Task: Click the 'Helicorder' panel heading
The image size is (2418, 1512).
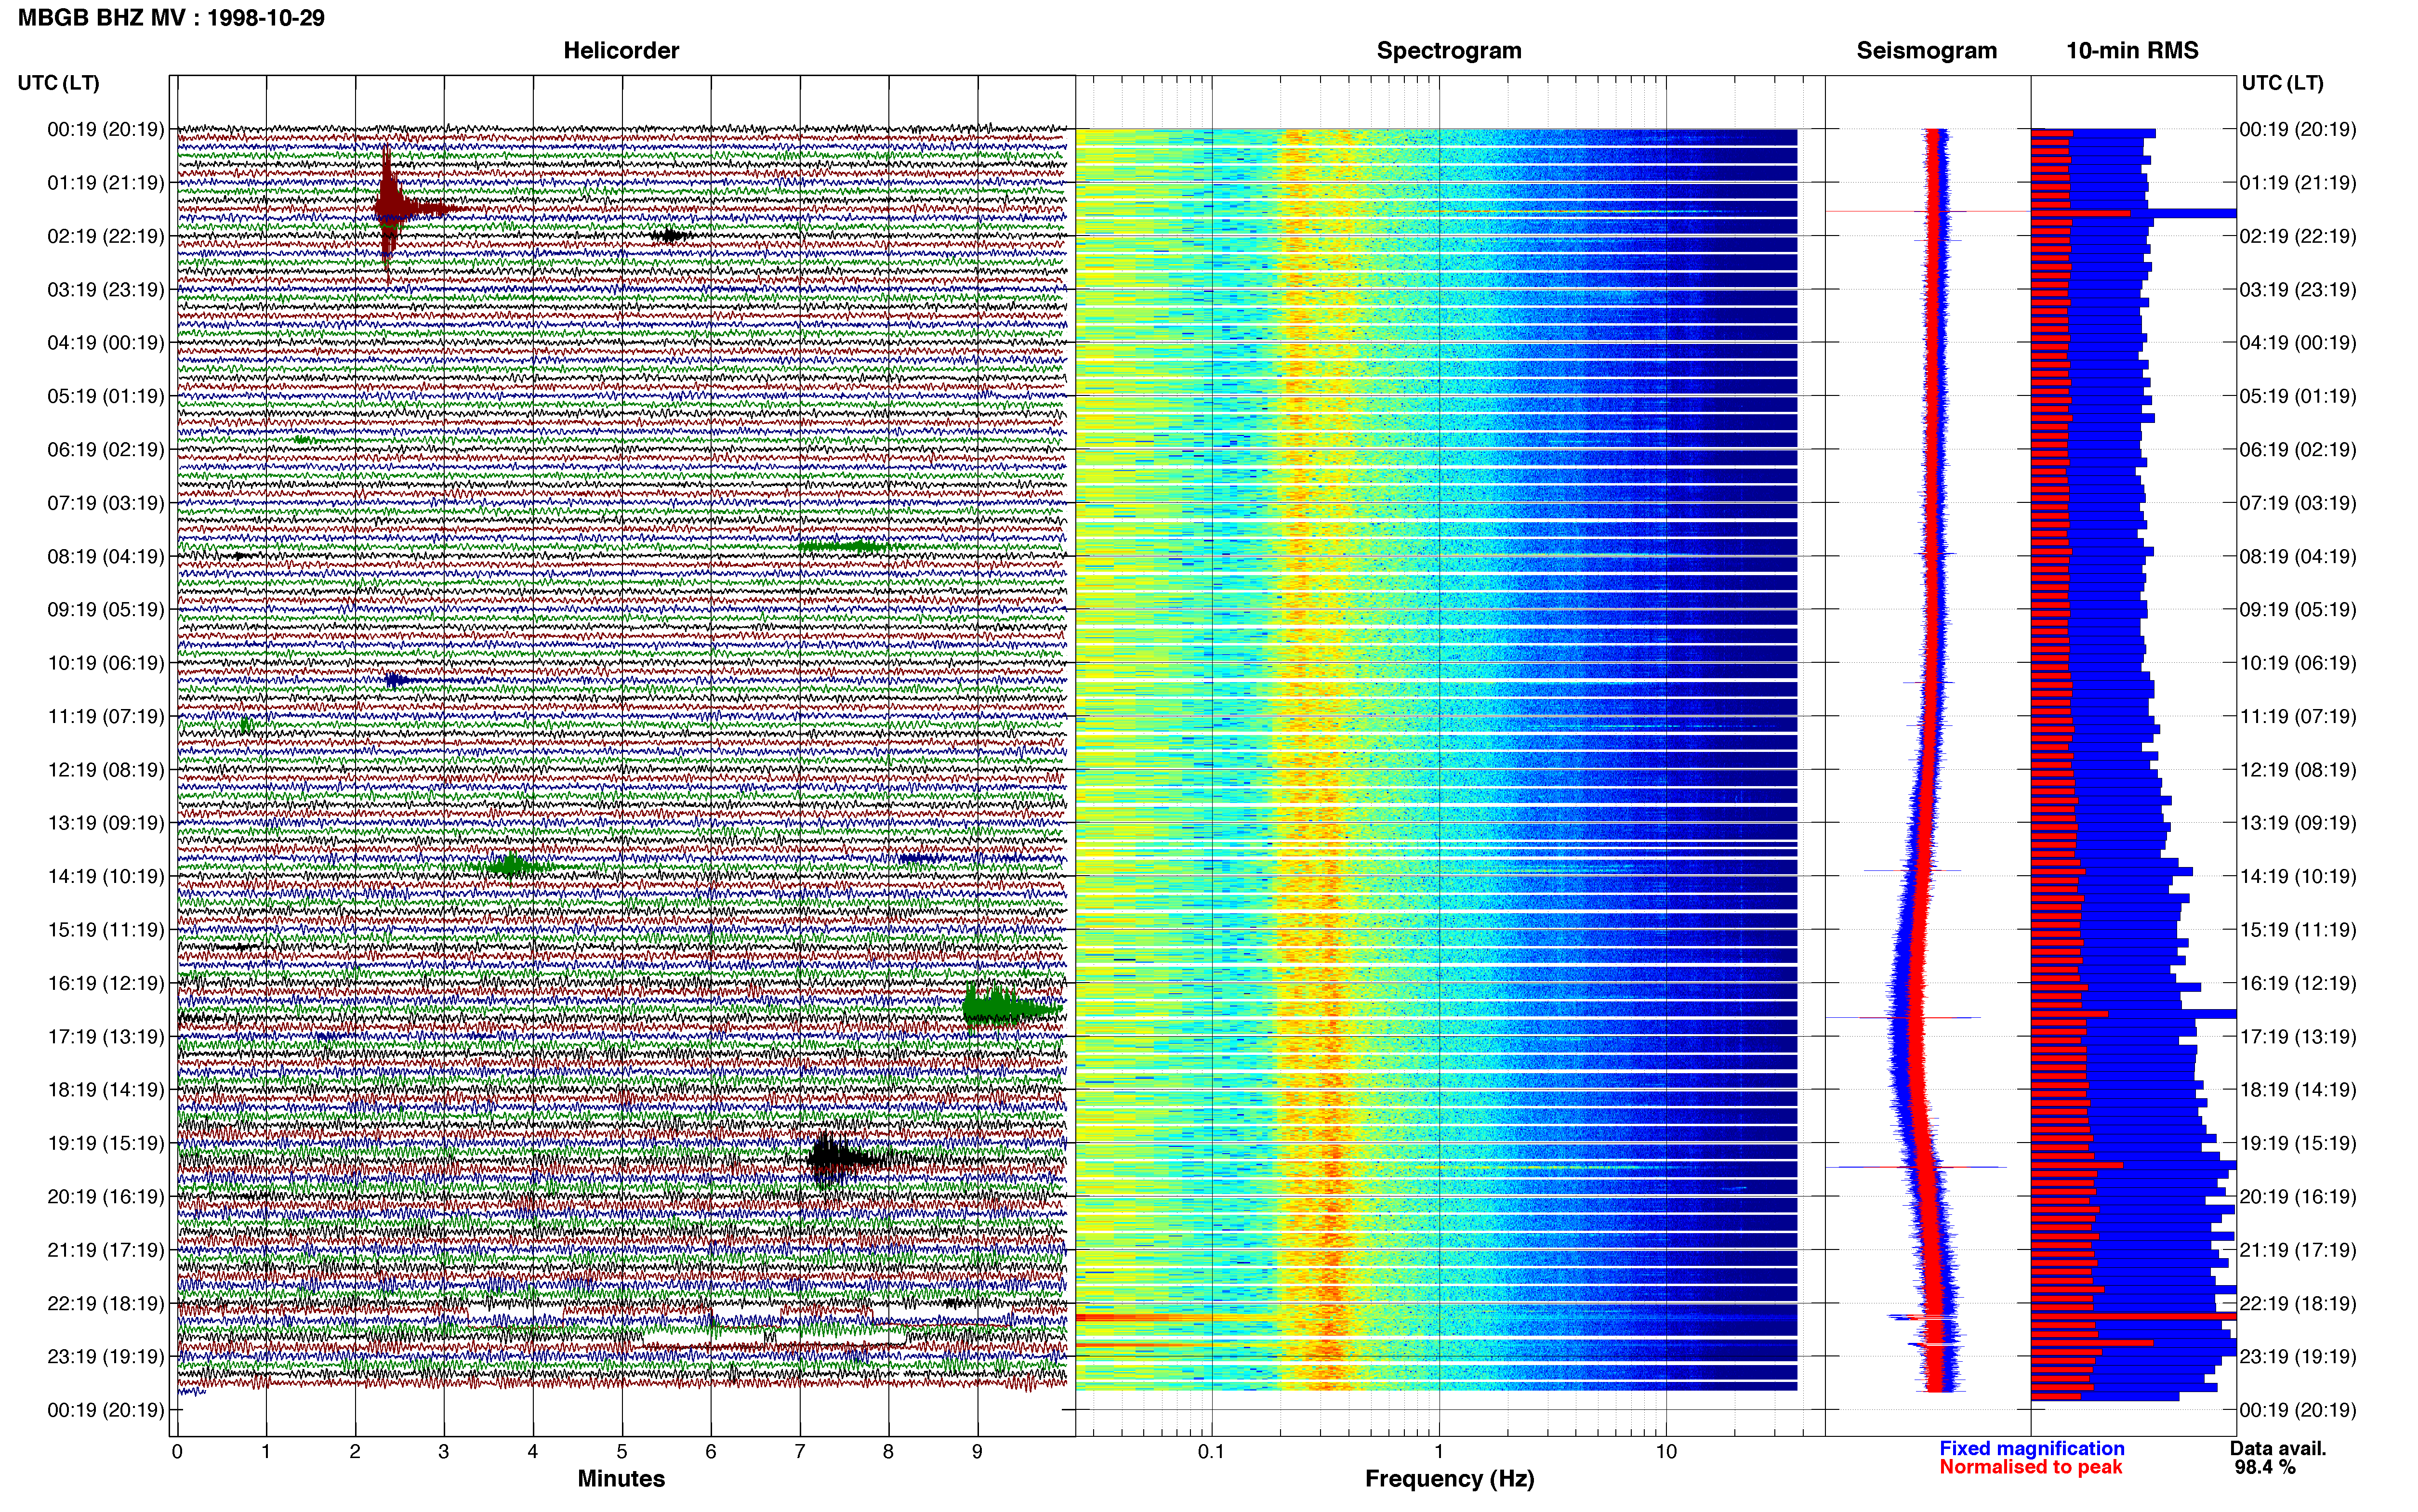Action: (621, 50)
